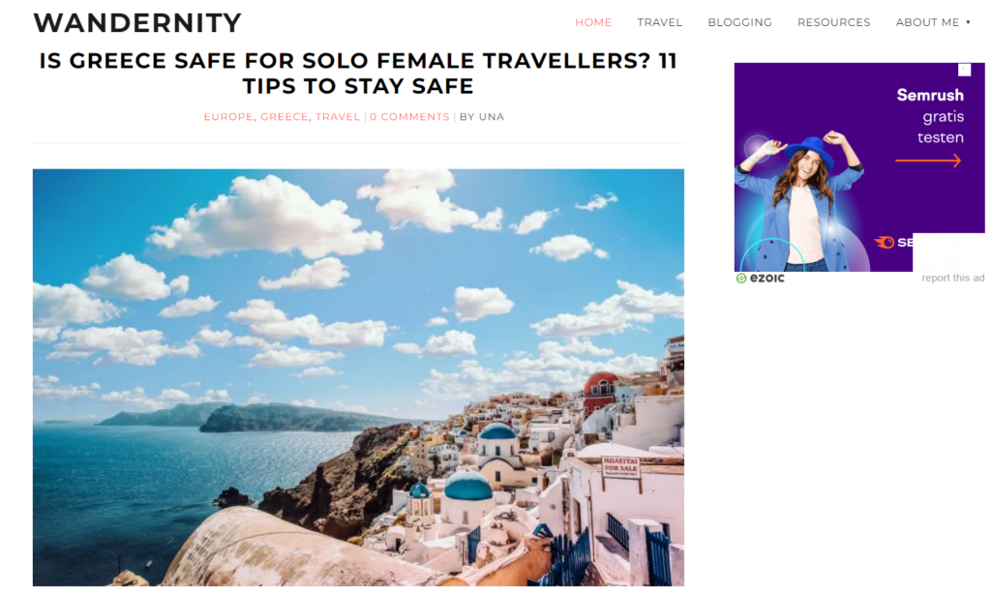Expand the About Me dropdown arrow
This screenshot has height=593, width=991.
click(x=968, y=22)
